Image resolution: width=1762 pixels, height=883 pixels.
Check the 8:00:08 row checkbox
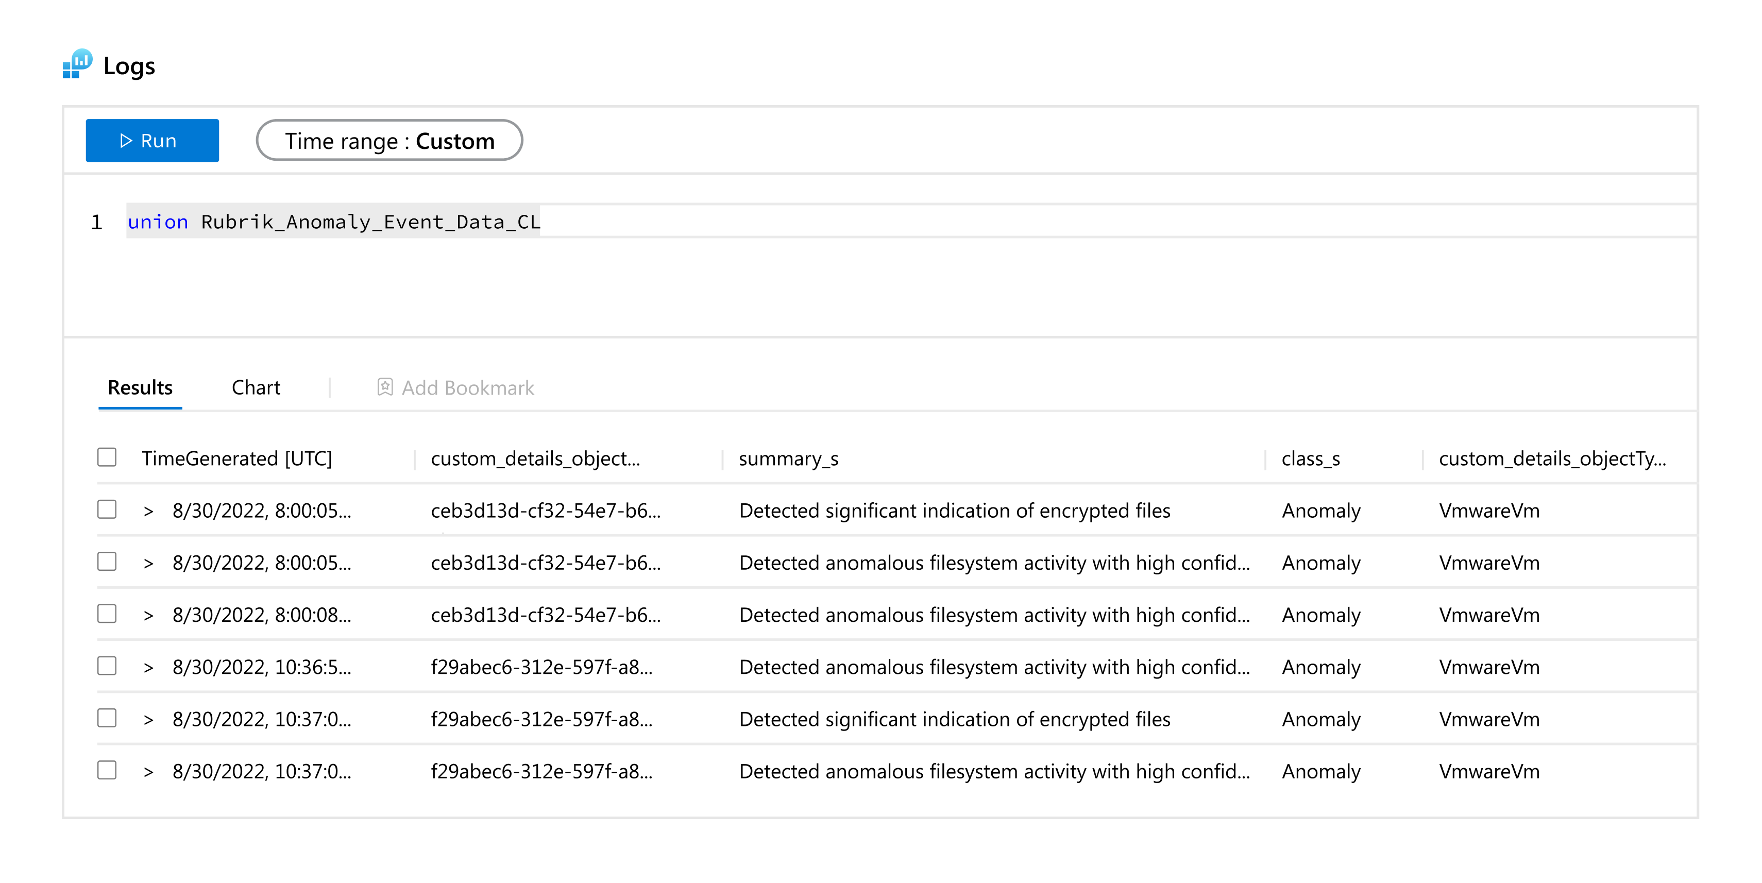[x=107, y=614]
